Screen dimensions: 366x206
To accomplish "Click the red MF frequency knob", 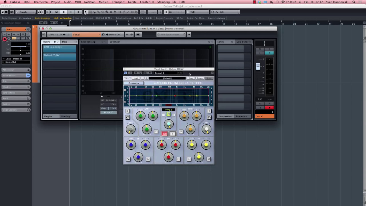I will tap(162, 145).
